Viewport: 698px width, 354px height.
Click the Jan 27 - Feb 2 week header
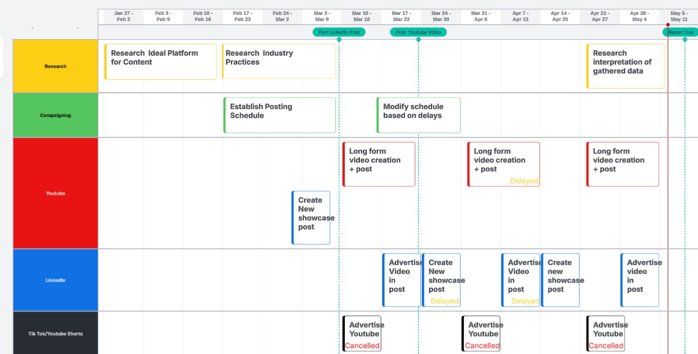tap(123, 16)
